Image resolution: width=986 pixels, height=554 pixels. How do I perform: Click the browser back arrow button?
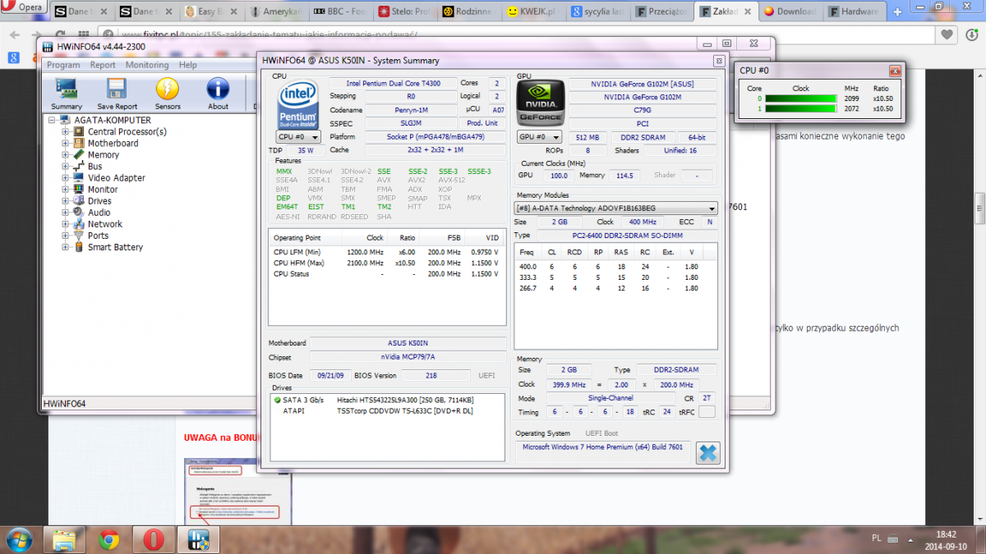(x=13, y=34)
